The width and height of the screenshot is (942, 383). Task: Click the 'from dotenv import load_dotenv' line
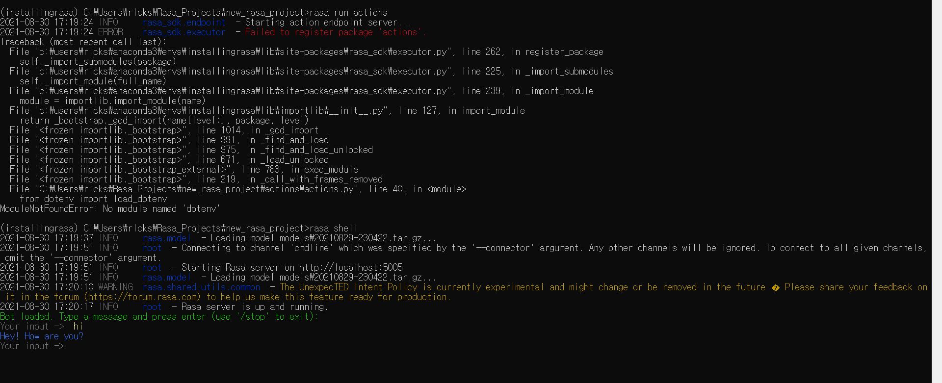tap(93, 199)
